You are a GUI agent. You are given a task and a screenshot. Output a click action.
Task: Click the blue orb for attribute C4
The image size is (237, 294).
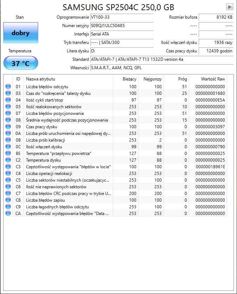[8, 173]
